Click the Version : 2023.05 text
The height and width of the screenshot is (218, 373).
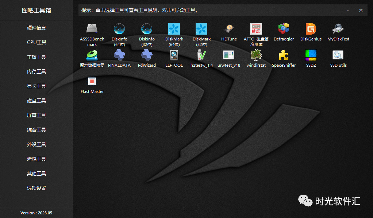point(36,213)
